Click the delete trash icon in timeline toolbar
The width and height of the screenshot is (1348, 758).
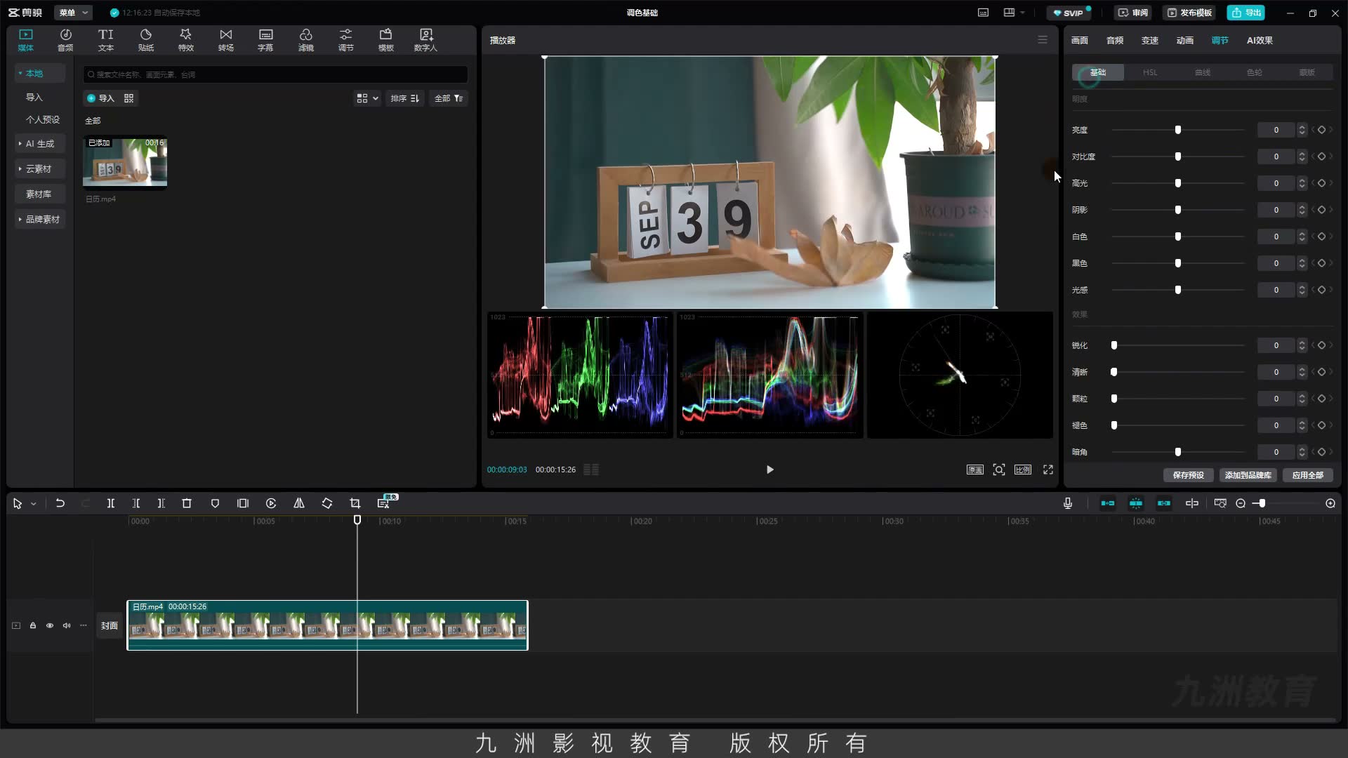click(x=187, y=503)
